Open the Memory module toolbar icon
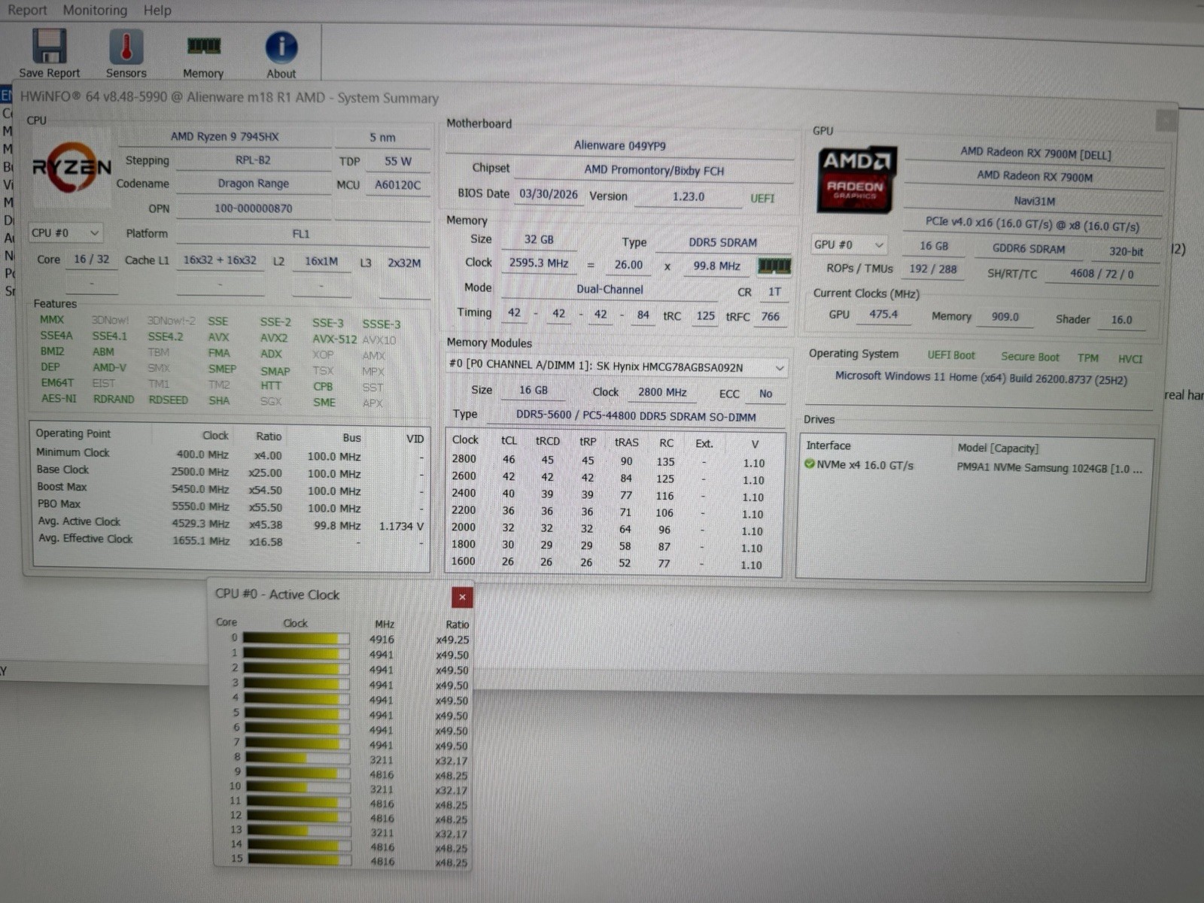 point(203,47)
